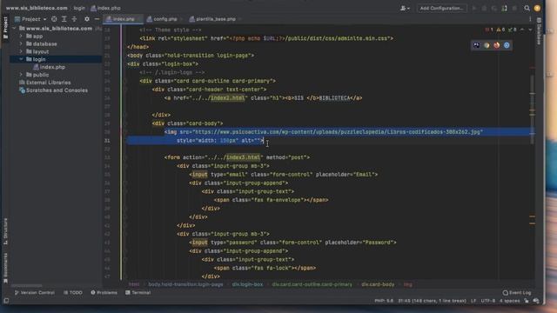Click the green typo count indicator
This screenshot has width=557, height=313.
(x=513, y=30)
